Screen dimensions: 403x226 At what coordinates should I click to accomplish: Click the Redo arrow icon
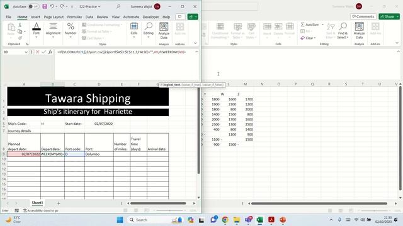[62, 6]
